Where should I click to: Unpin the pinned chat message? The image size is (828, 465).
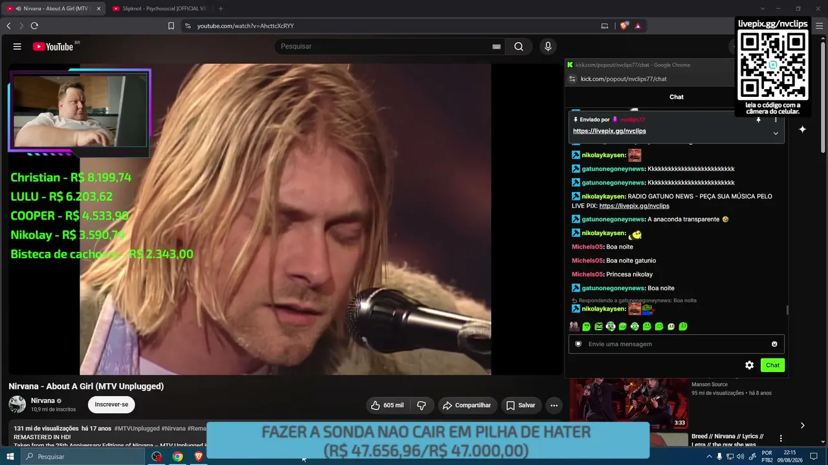tap(759, 119)
